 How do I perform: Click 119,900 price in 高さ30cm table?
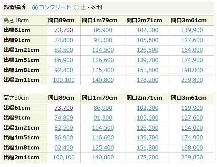coord(192,108)
